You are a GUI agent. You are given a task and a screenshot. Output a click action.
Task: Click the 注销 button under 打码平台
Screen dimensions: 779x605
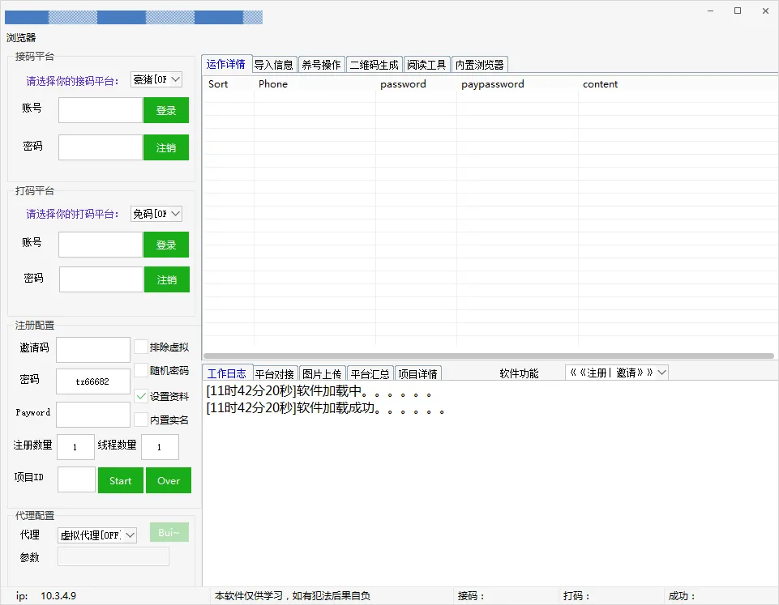pos(167,279)
